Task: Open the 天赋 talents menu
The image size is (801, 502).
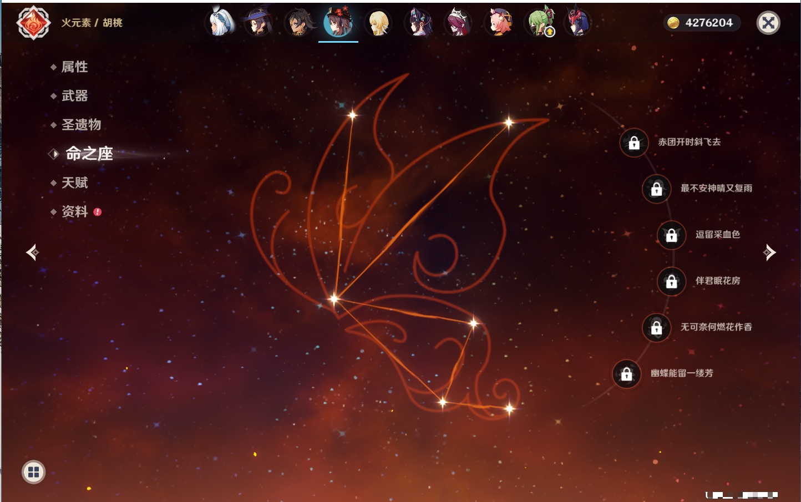Action: coord(74,182)
